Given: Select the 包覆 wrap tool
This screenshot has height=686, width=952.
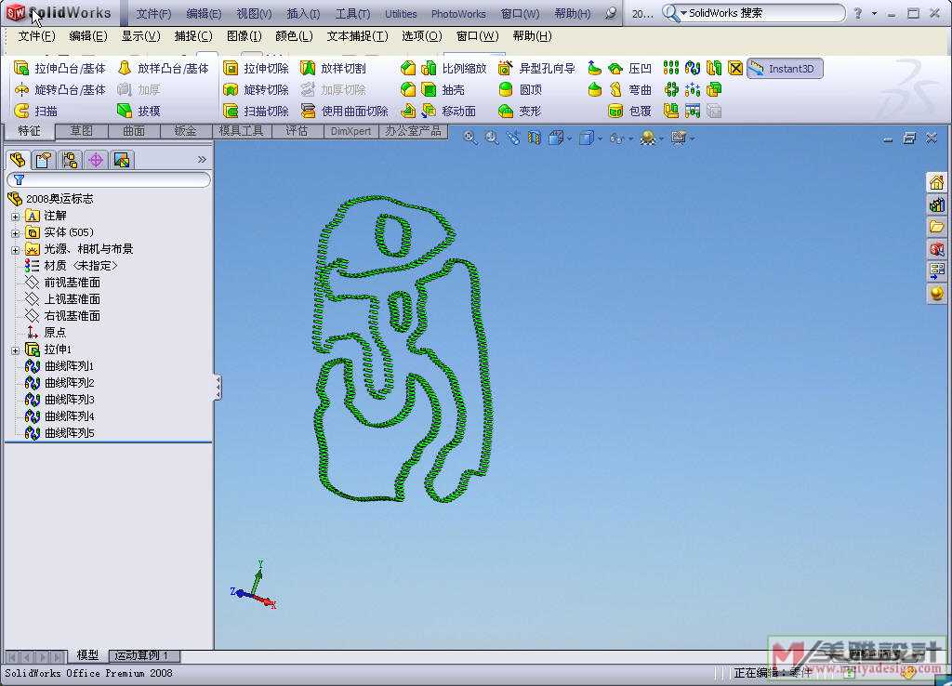Looking at the screenshot, I should pos(629,112).
